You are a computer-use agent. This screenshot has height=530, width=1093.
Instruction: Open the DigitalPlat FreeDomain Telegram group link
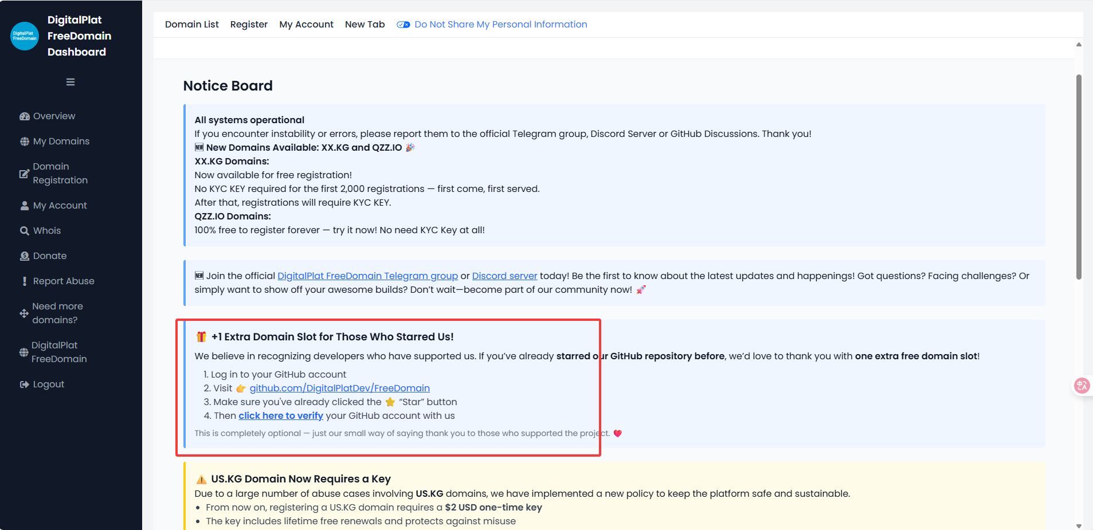[367, 276]
